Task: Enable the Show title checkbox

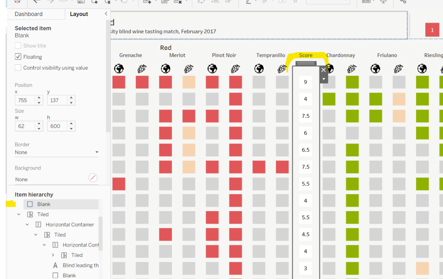Action: [18, 46]
